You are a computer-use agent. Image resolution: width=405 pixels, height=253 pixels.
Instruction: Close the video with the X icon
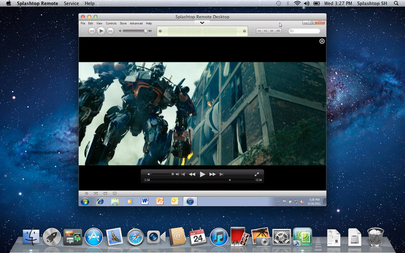[322, 41]
